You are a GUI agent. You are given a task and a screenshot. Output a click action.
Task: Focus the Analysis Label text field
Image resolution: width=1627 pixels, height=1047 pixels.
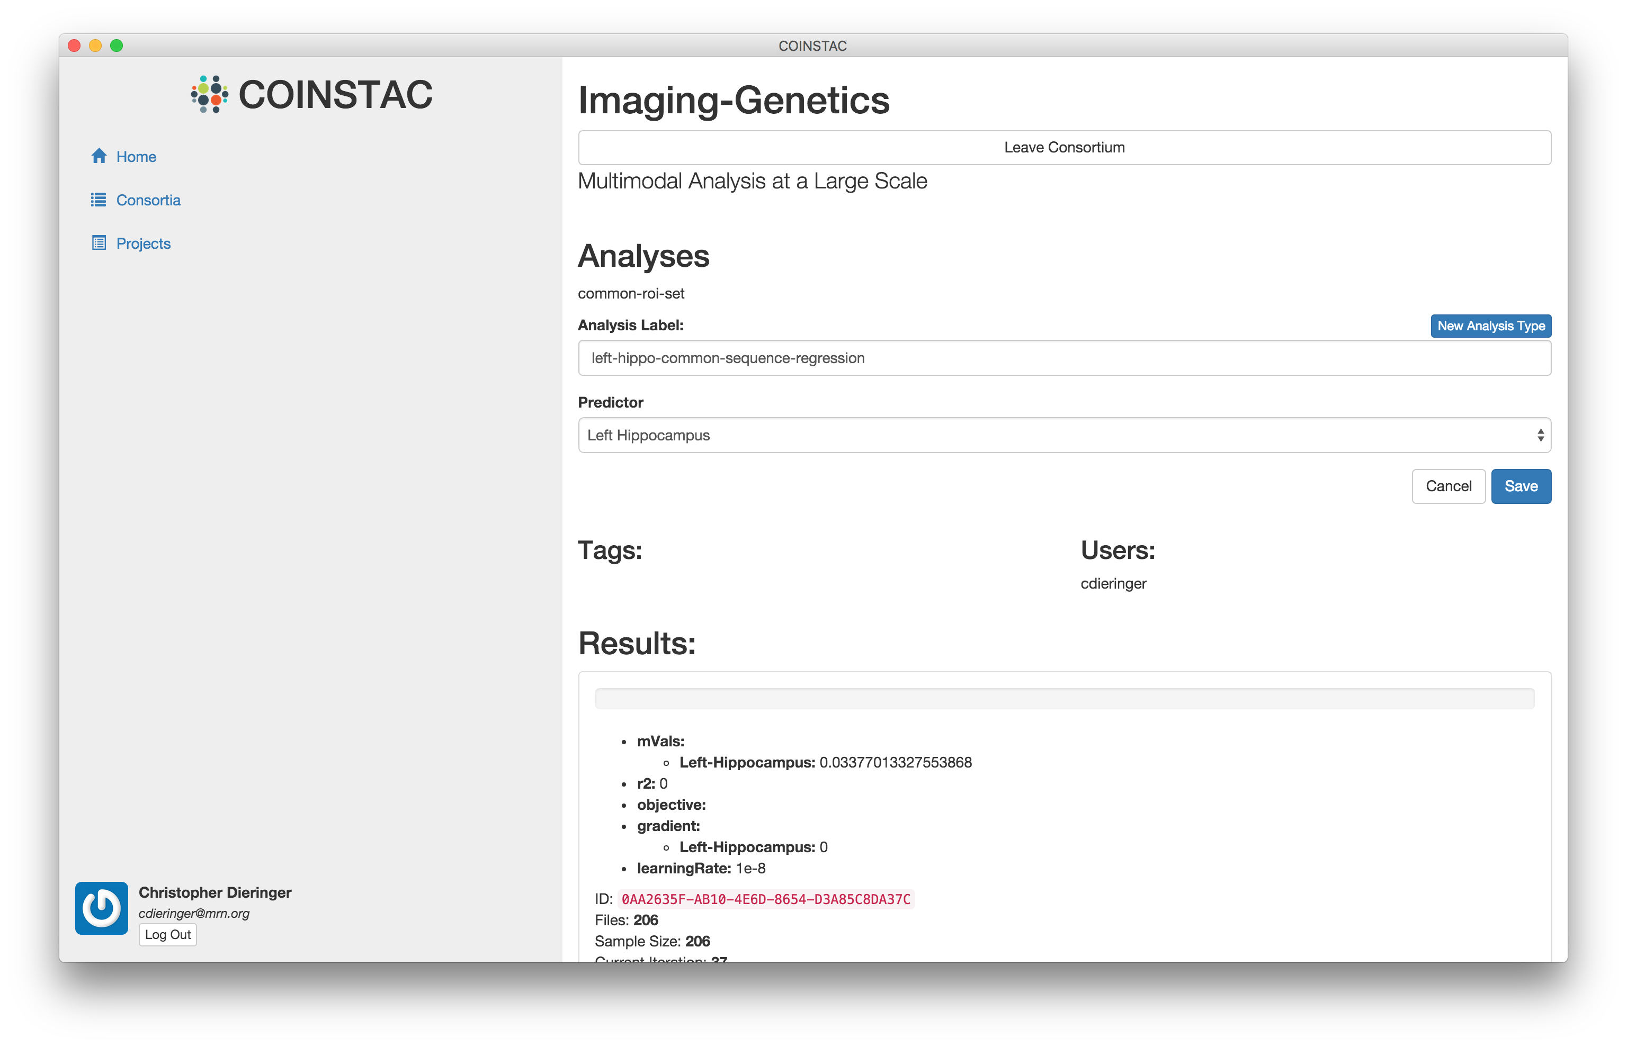click(1064, 358)
